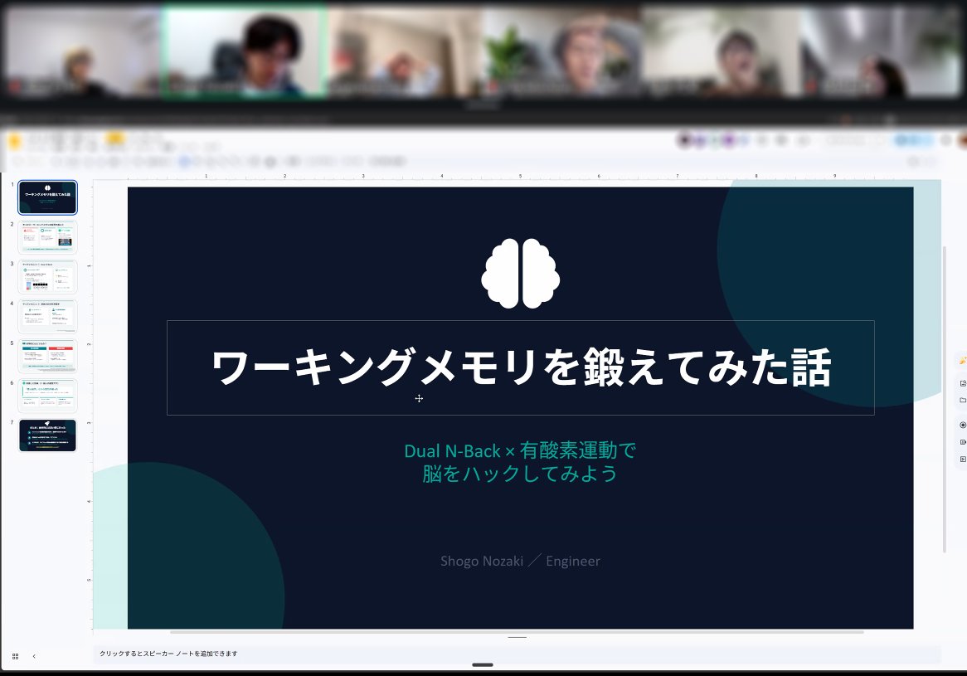967x676 pixels.
Task: Click the folder icon in the right side panel
Action: [963, 401]
